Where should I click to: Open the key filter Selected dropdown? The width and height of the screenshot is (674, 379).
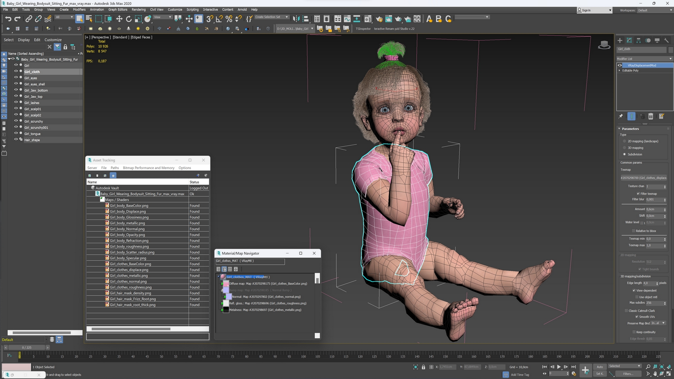tap(625, 366)
